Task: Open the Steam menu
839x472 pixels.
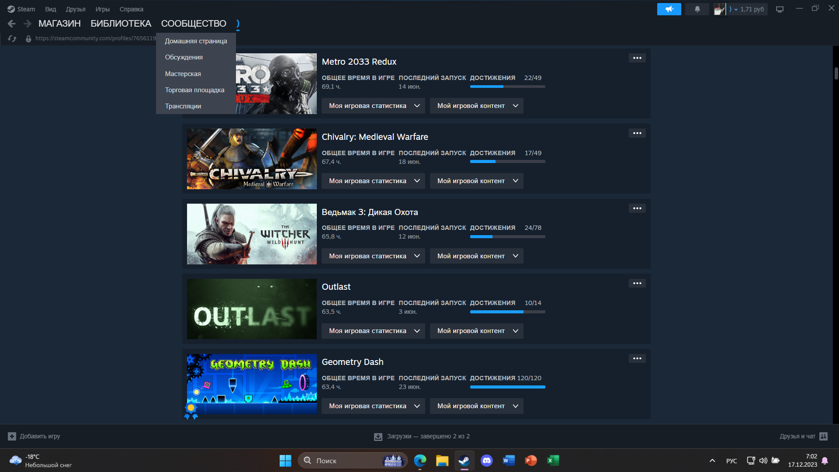Action: pyautogui.click(x=21, y=9)
